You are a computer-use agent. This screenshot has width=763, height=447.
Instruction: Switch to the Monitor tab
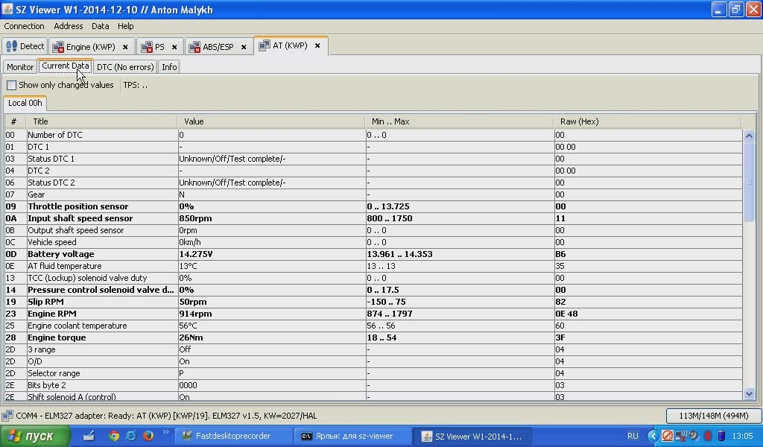(x=20, y=67)
